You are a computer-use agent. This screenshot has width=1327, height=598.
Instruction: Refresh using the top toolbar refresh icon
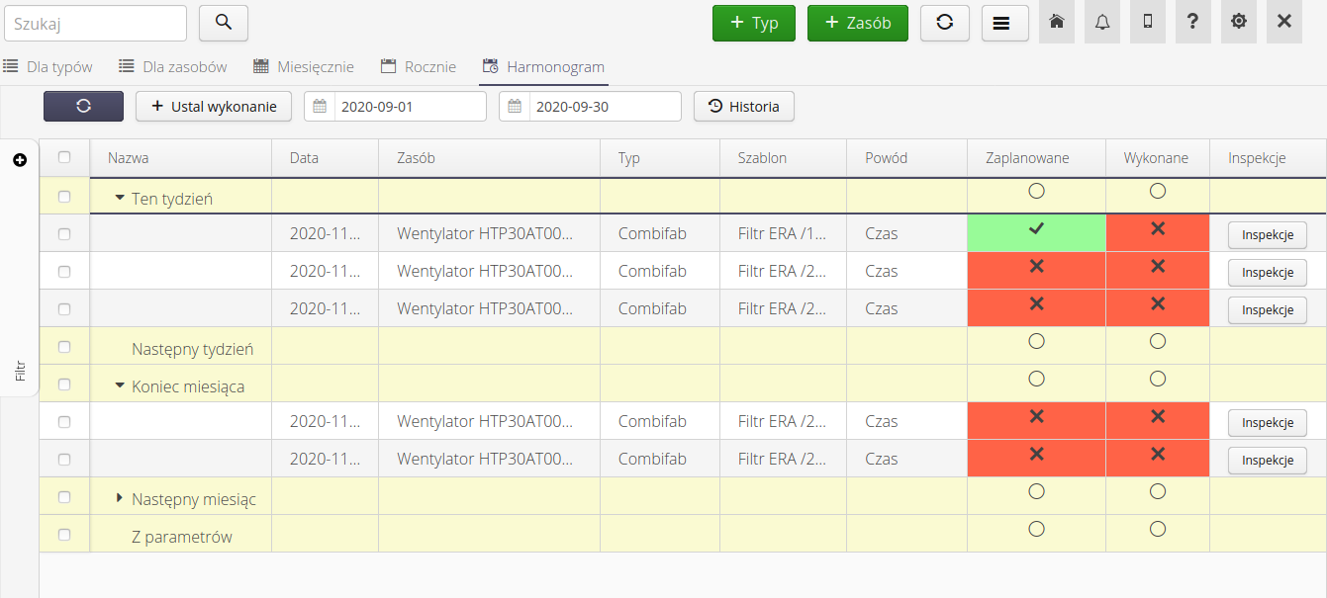tap(944, 23)
